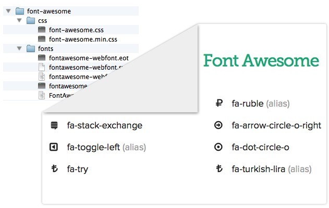Click the arrow-circle-o-right icon

(218, 125)
